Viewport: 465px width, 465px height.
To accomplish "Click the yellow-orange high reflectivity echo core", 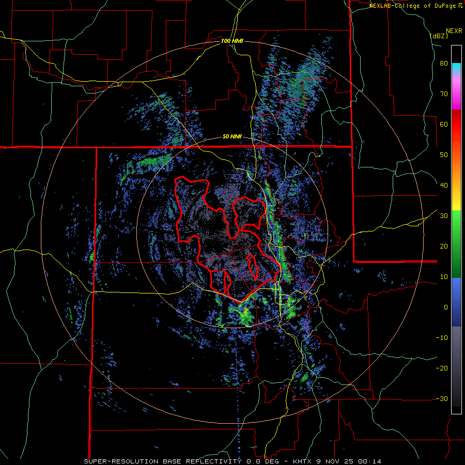I will (x=245, y=310).
